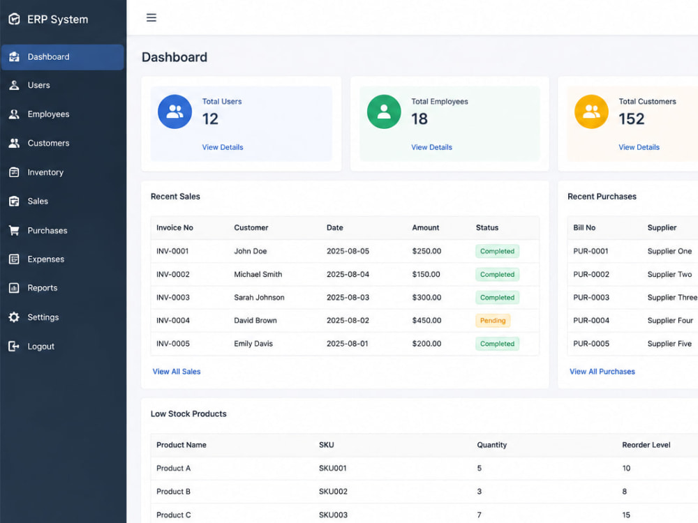Click the Employees sidebar icon
Screen dimensions: 698x523
click(x=14, y=114)
